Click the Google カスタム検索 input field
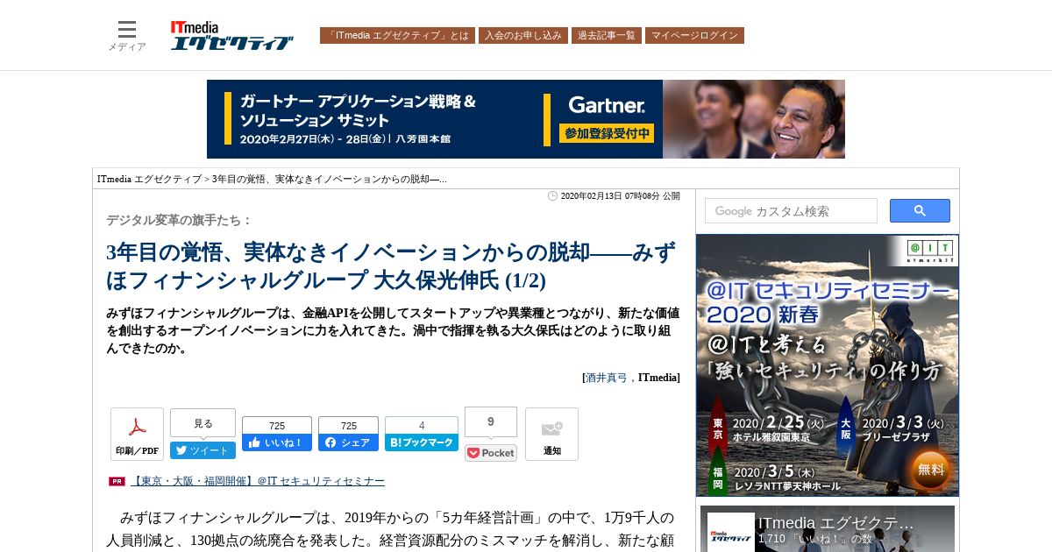 tap(791, 211)
